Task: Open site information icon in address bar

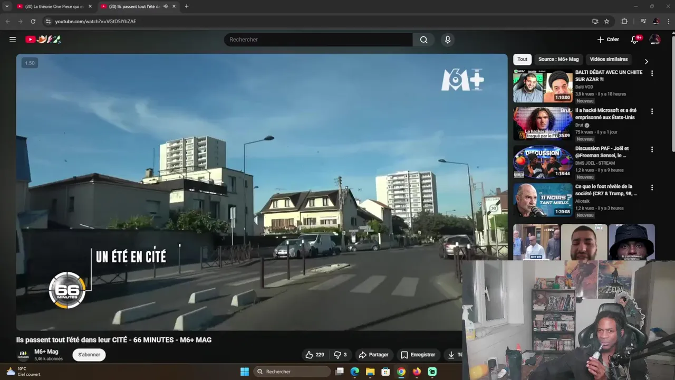Action: click(48, 21)
